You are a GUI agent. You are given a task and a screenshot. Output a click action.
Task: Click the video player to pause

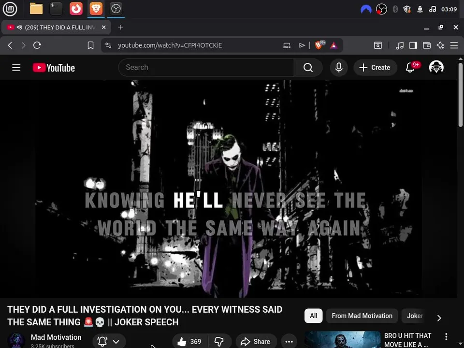pos(229,189)
